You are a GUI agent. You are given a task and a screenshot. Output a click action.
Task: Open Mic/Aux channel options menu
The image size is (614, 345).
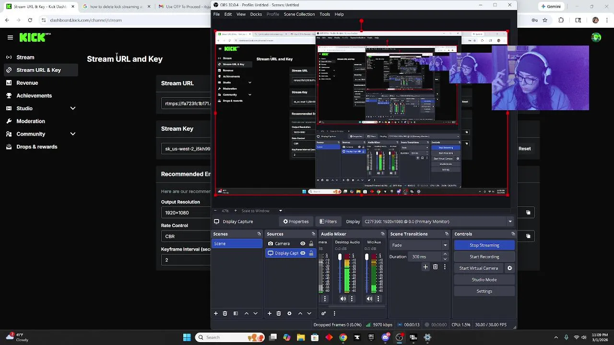click(378, 299)
